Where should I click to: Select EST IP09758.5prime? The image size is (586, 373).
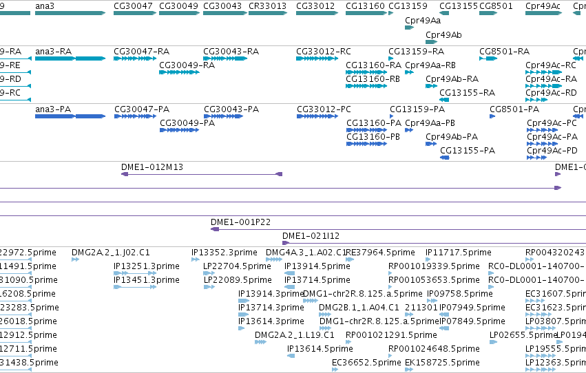coord(432,301)
